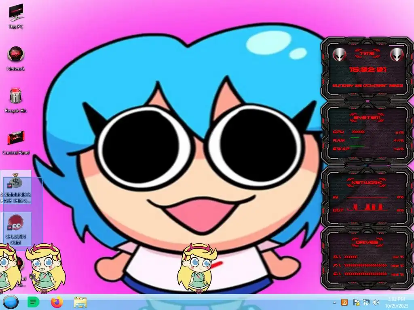Launch the green document app on taskbar
Viewport: 414px width, 310px height.
(33, 302)
